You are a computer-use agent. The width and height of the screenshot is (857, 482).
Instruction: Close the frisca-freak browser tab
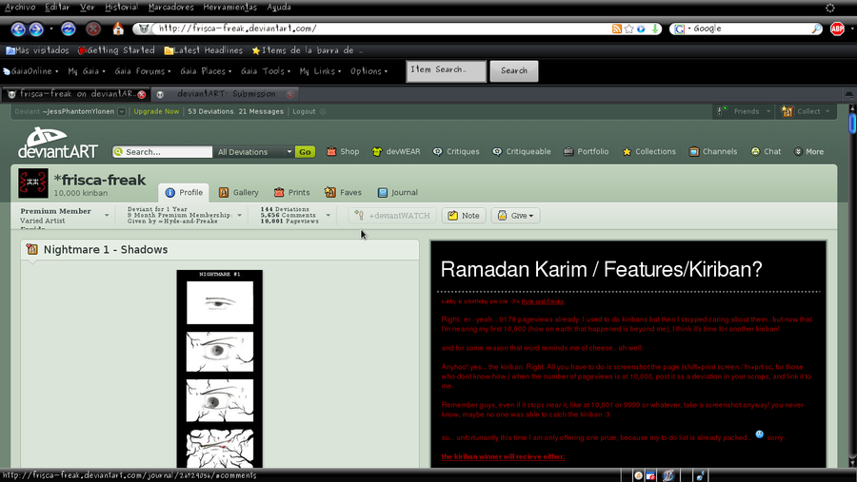142,94
